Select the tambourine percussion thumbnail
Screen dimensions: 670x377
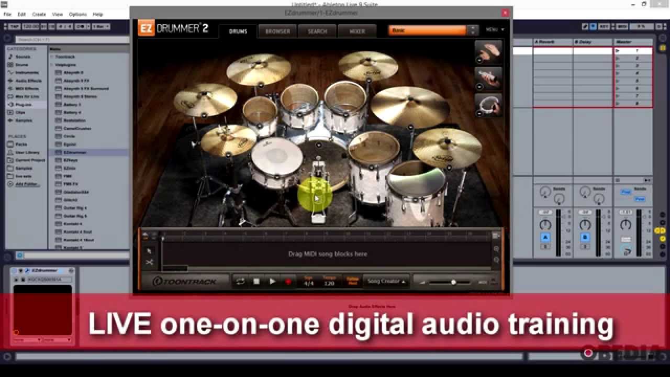pos(488,105)
